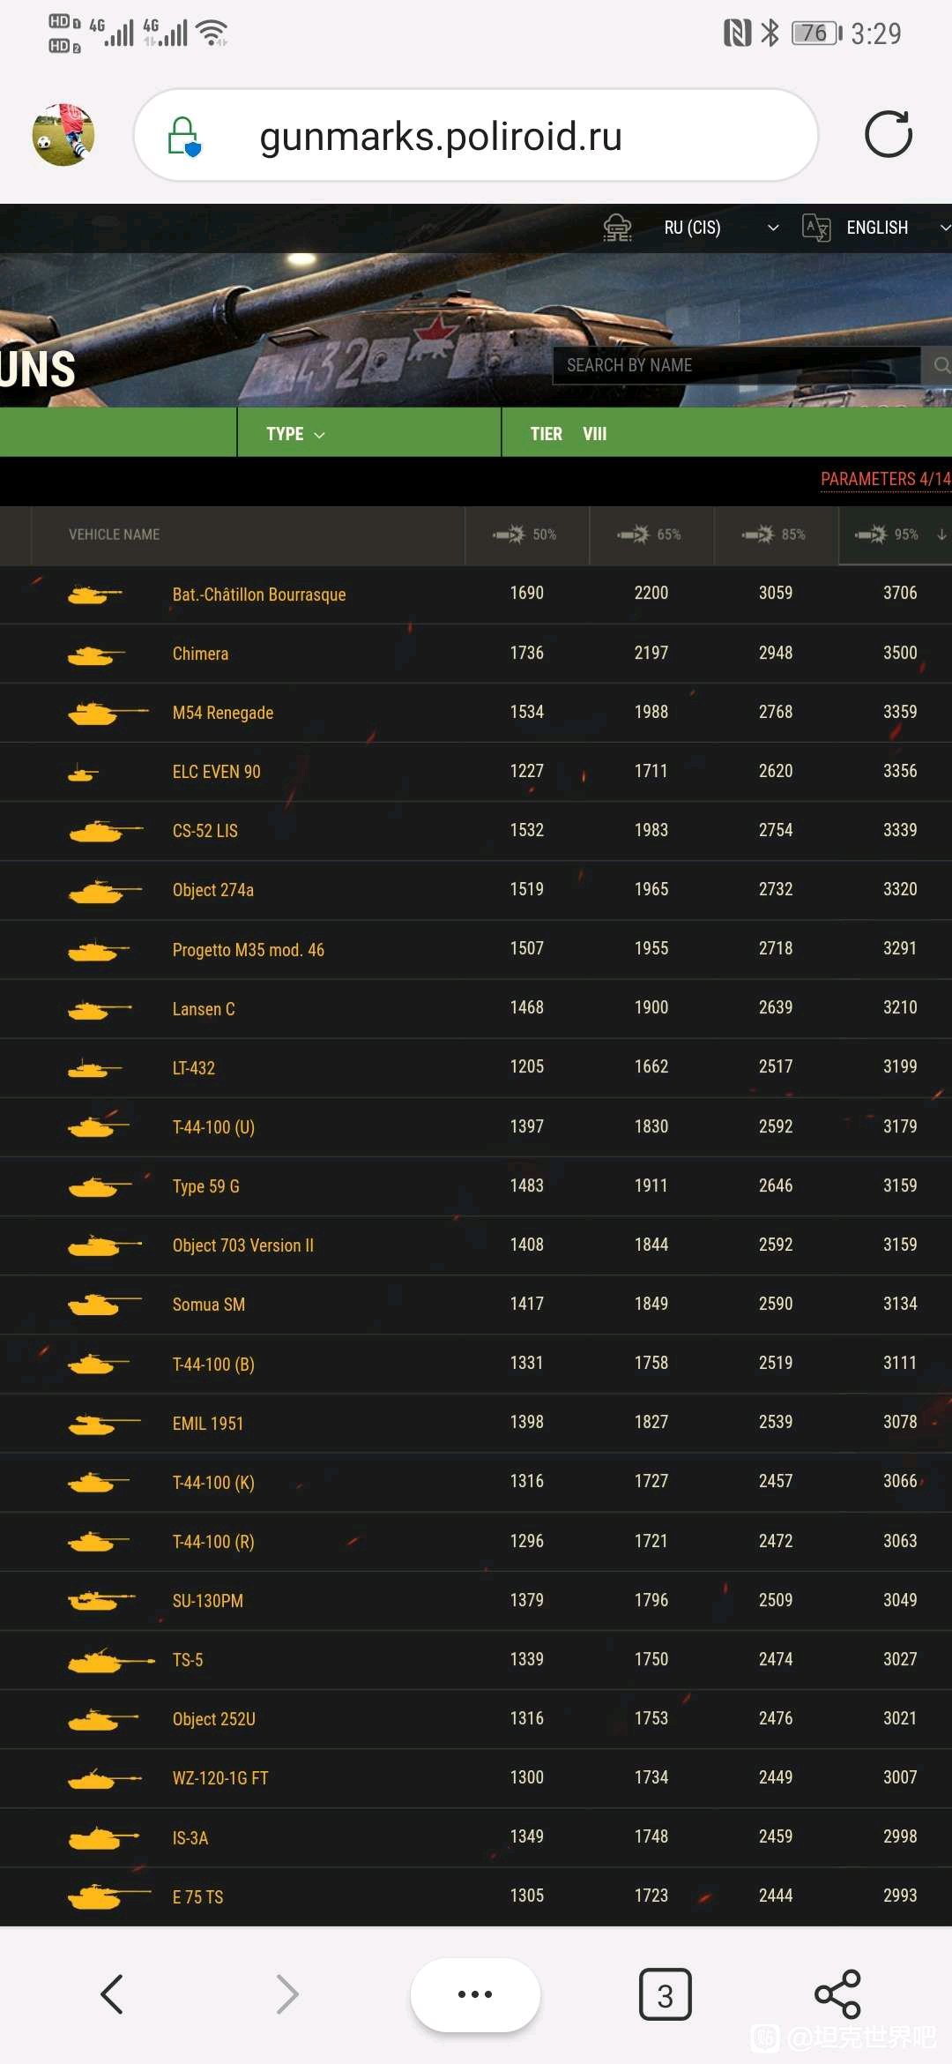Reload the page with the refresh icon
The image size is (952, 2064).
coord(888,135)
